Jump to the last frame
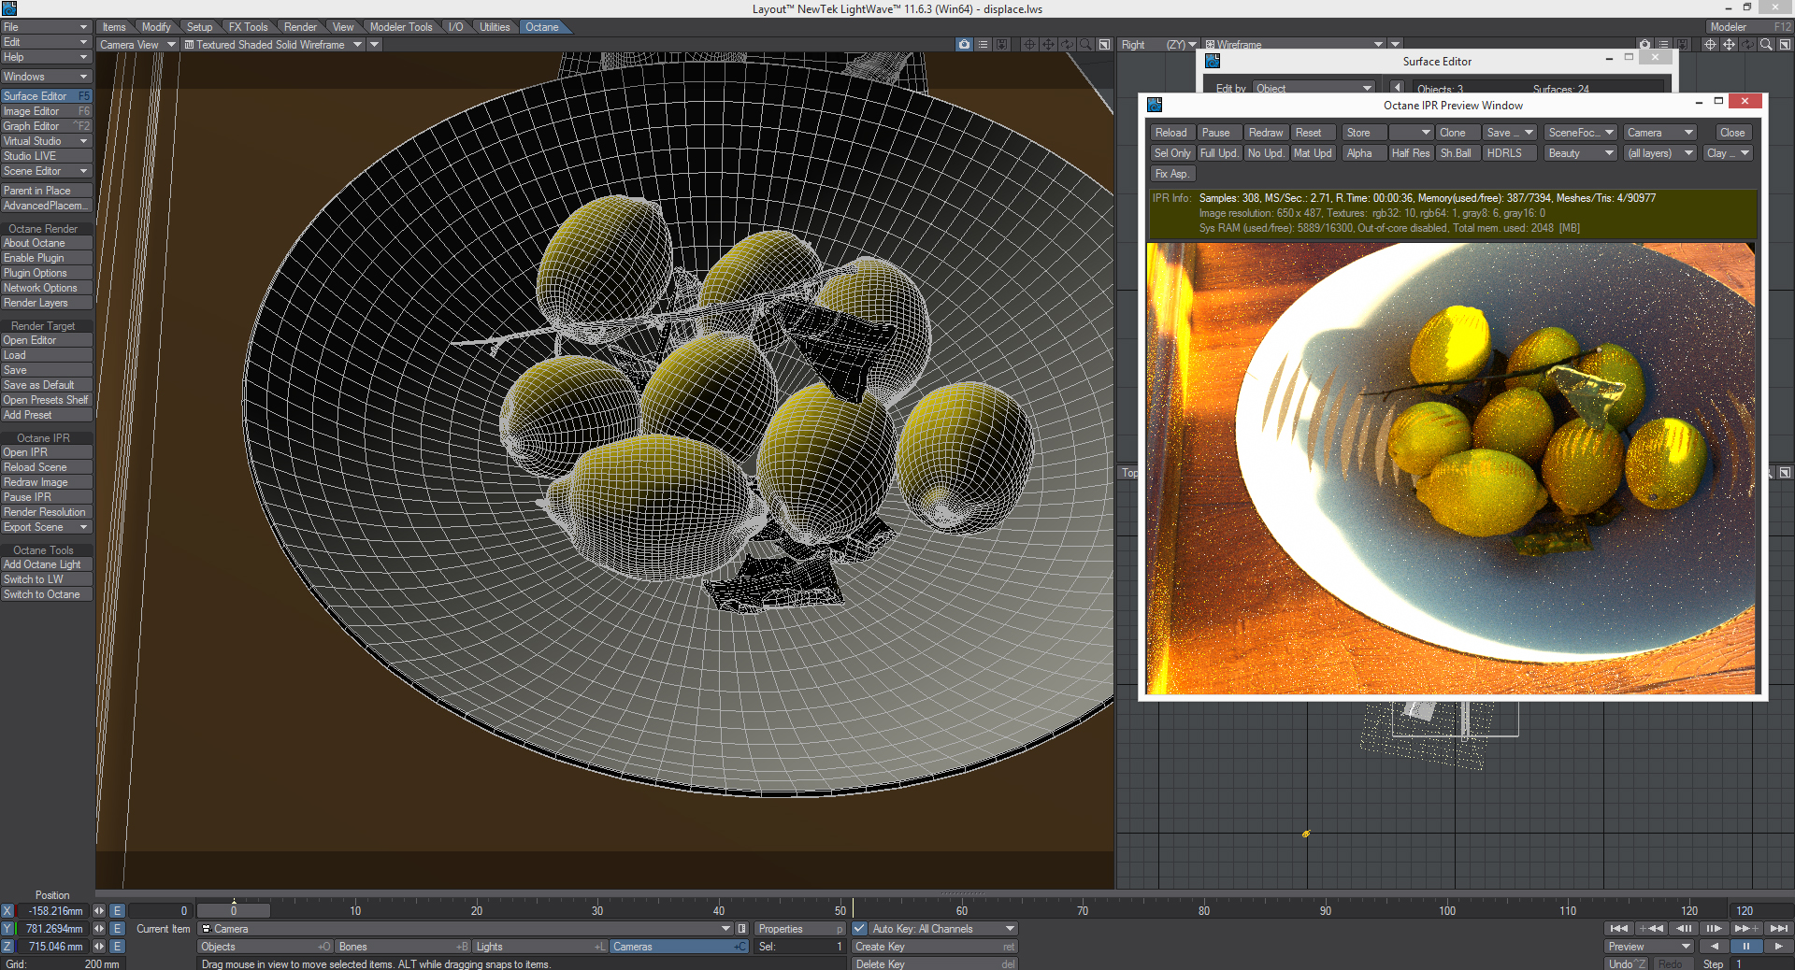The width and height of the screenshot is (1795, 970). point(1778,928)
